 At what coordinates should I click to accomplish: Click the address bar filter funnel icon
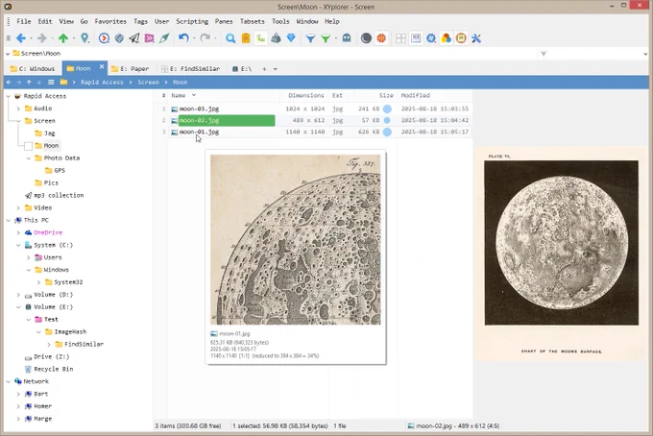[x=544, y=54]
